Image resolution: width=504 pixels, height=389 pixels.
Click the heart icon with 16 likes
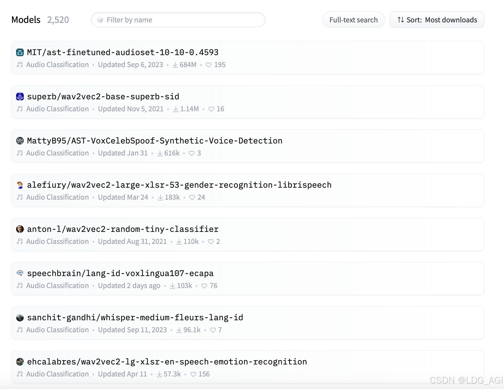click(x=211, y=109)
